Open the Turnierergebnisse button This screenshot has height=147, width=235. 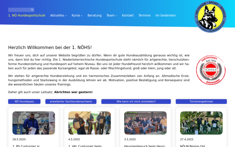[x=201, y=102]
